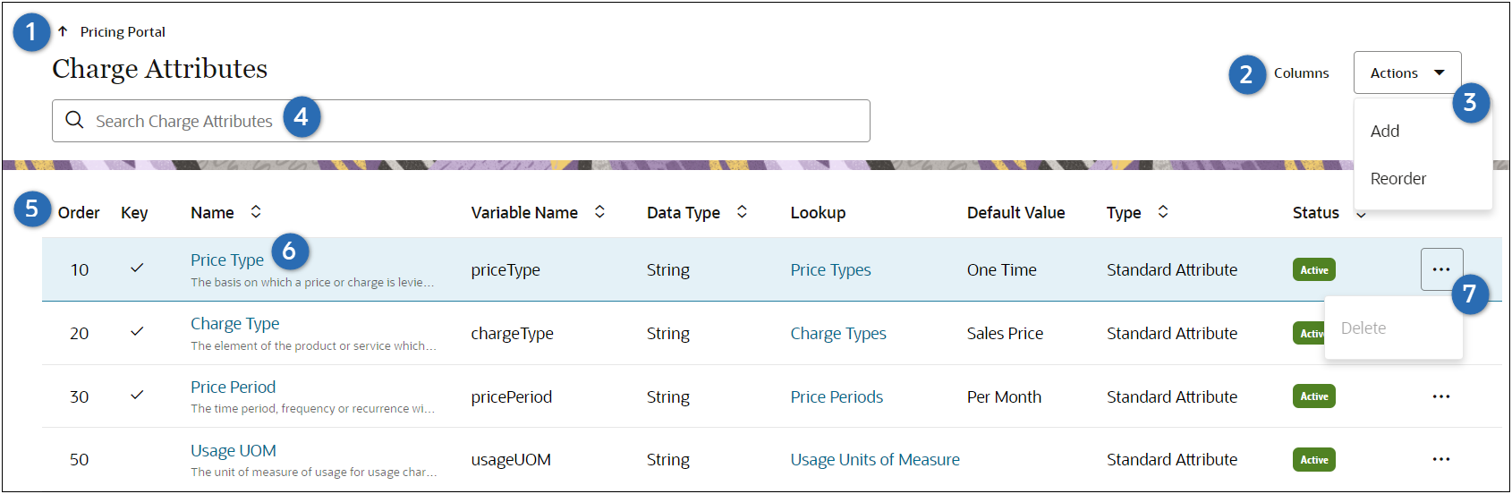The image size is (1512, 494).
Task: Open the Status column filter chevron
Action: coord(1361,215)
